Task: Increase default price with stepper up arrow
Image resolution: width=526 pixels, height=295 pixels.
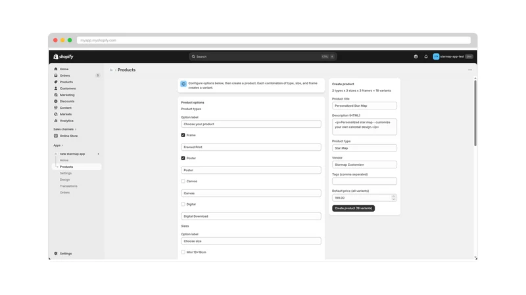Action: tap(394, 196)
